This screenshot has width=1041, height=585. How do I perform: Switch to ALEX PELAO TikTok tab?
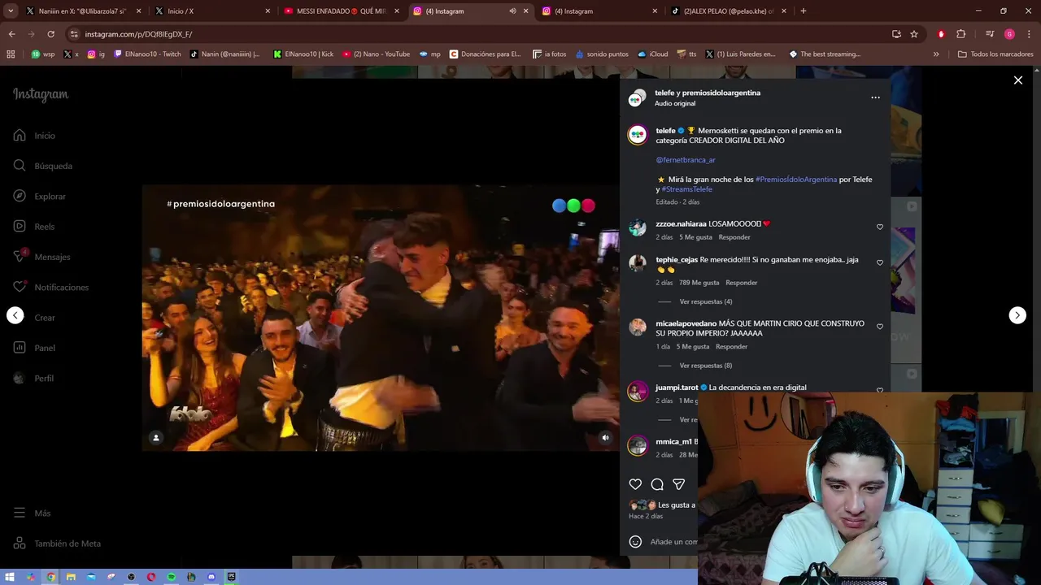(730, 11)
